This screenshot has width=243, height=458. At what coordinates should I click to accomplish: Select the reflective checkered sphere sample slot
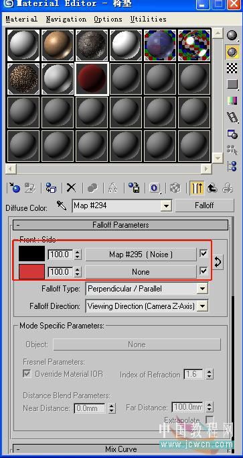194,45
